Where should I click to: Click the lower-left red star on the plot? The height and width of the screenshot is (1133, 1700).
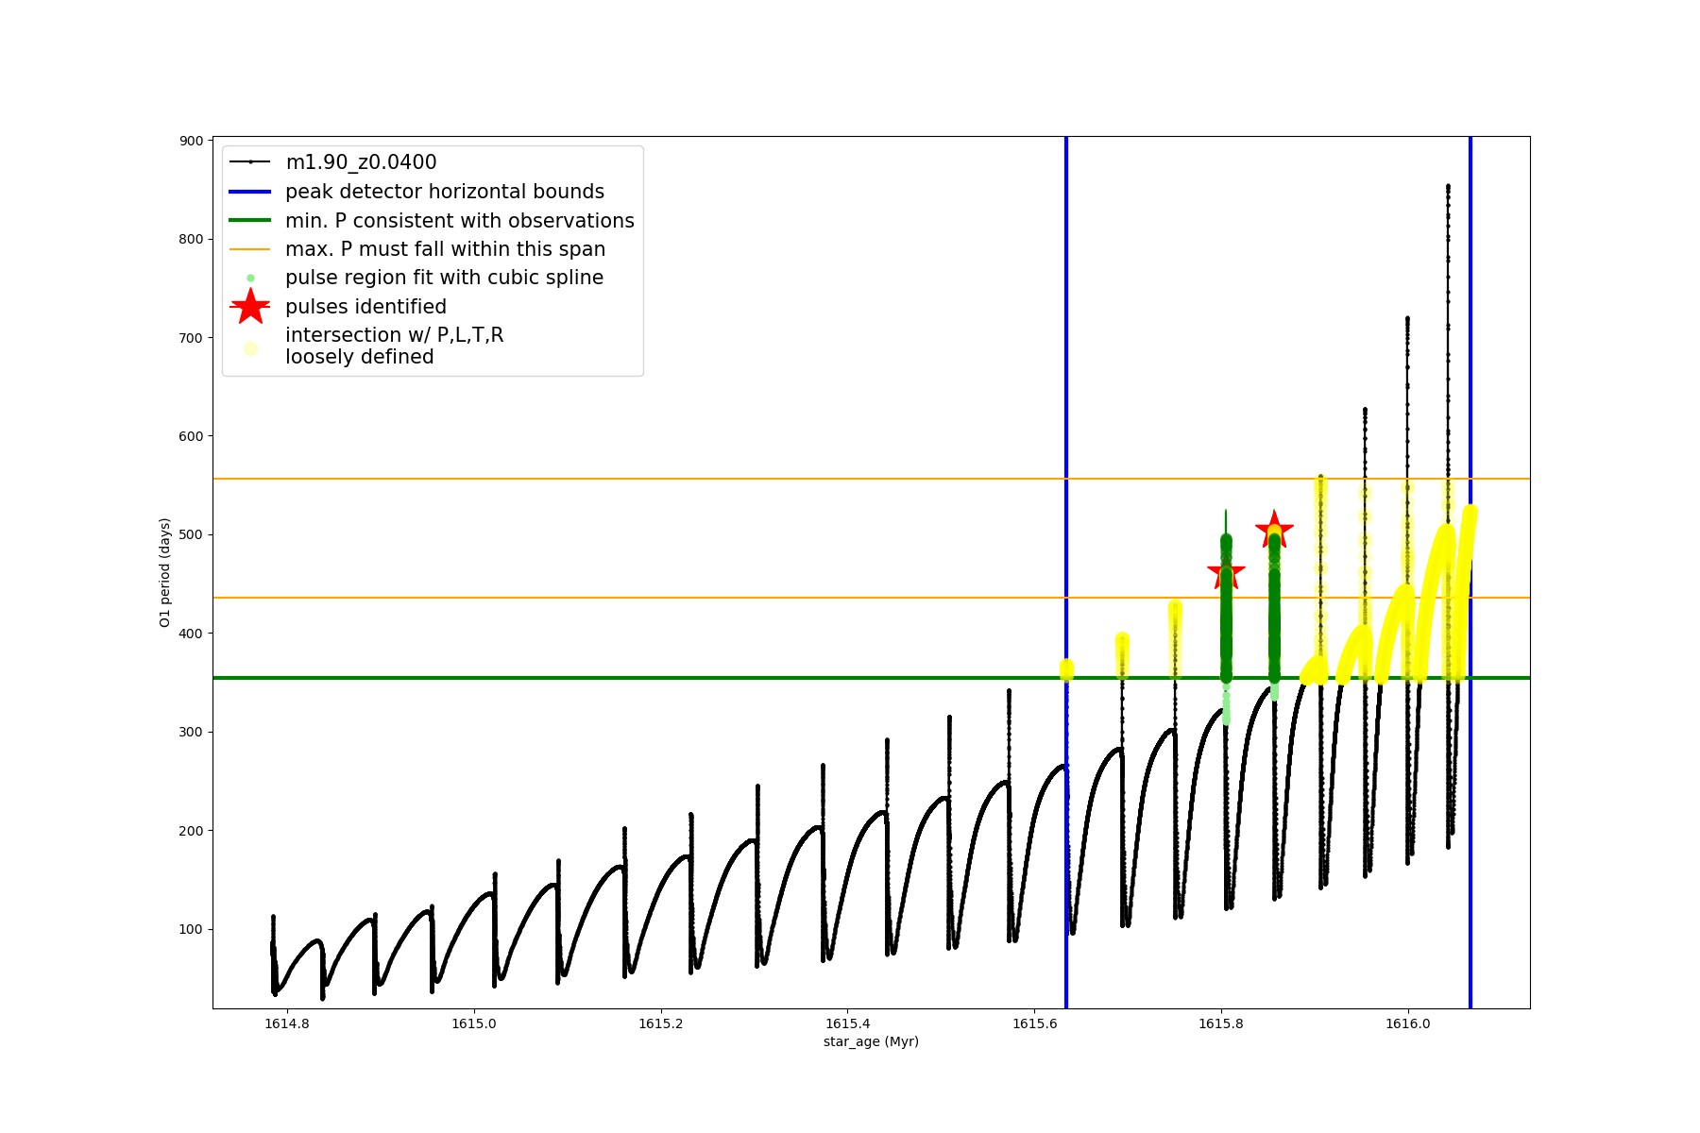(1226, 571)
